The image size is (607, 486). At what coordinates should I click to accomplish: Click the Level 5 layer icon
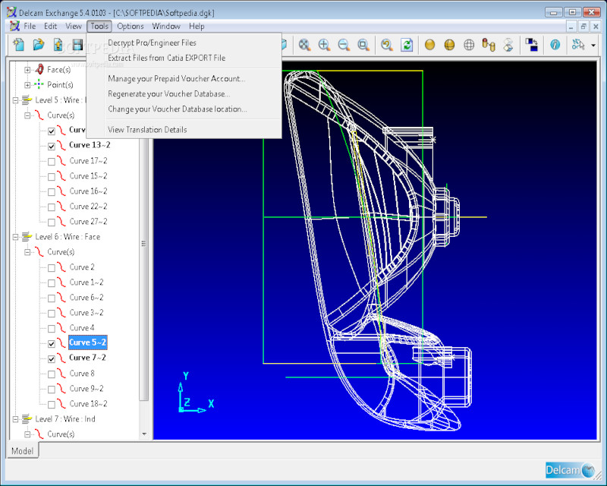coord(27,100)
